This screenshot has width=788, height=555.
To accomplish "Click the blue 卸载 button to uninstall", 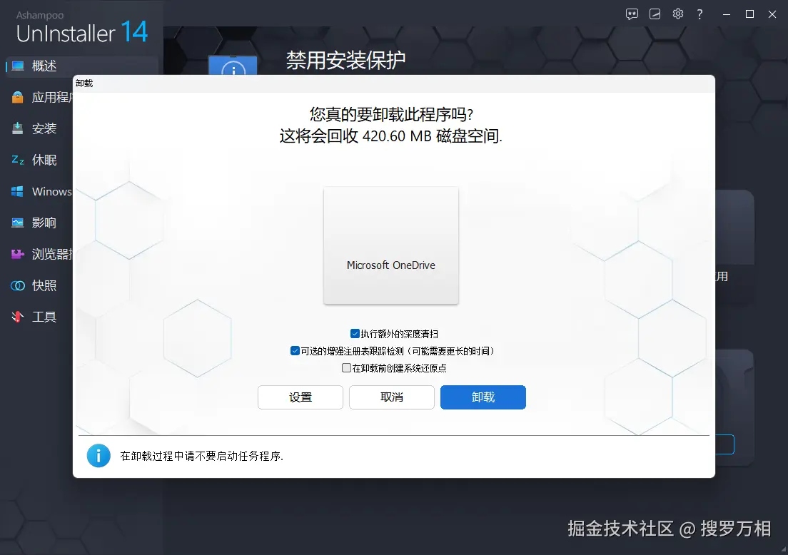I will [483, 397].
